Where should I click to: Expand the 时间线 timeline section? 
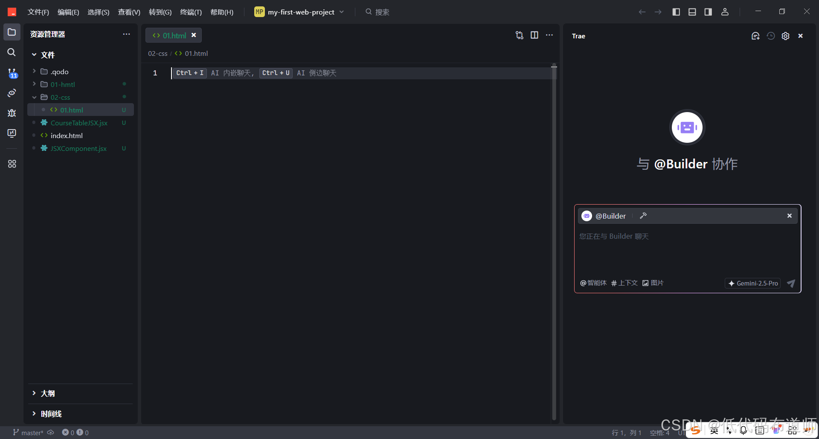click(x=81, y=414)
